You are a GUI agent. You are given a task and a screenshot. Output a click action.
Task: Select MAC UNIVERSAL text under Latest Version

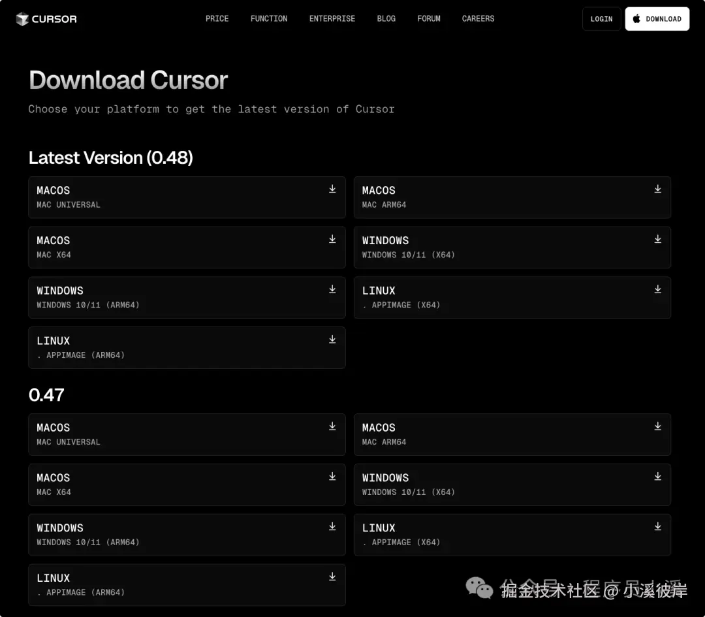click(69, 204)
